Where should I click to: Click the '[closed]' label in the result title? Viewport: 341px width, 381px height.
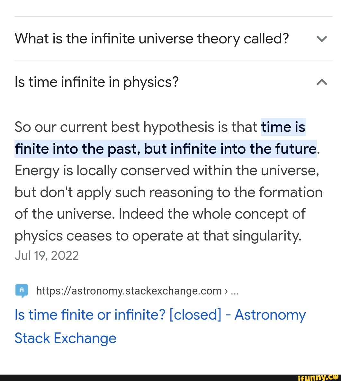[196, 314]
